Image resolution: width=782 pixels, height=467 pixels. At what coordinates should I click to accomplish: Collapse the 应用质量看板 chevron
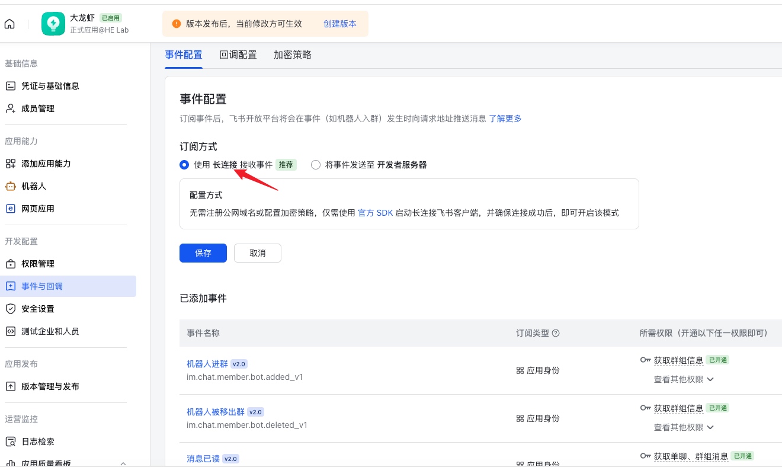(123, 463)
